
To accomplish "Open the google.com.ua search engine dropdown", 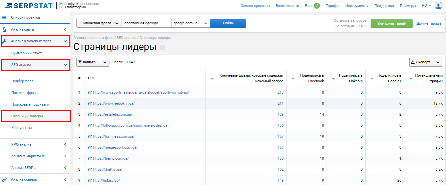I will (190, 23).
